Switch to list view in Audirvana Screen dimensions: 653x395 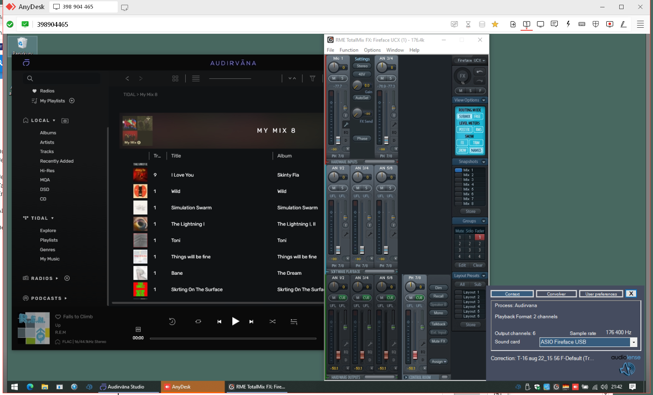[x=196, y=78]
